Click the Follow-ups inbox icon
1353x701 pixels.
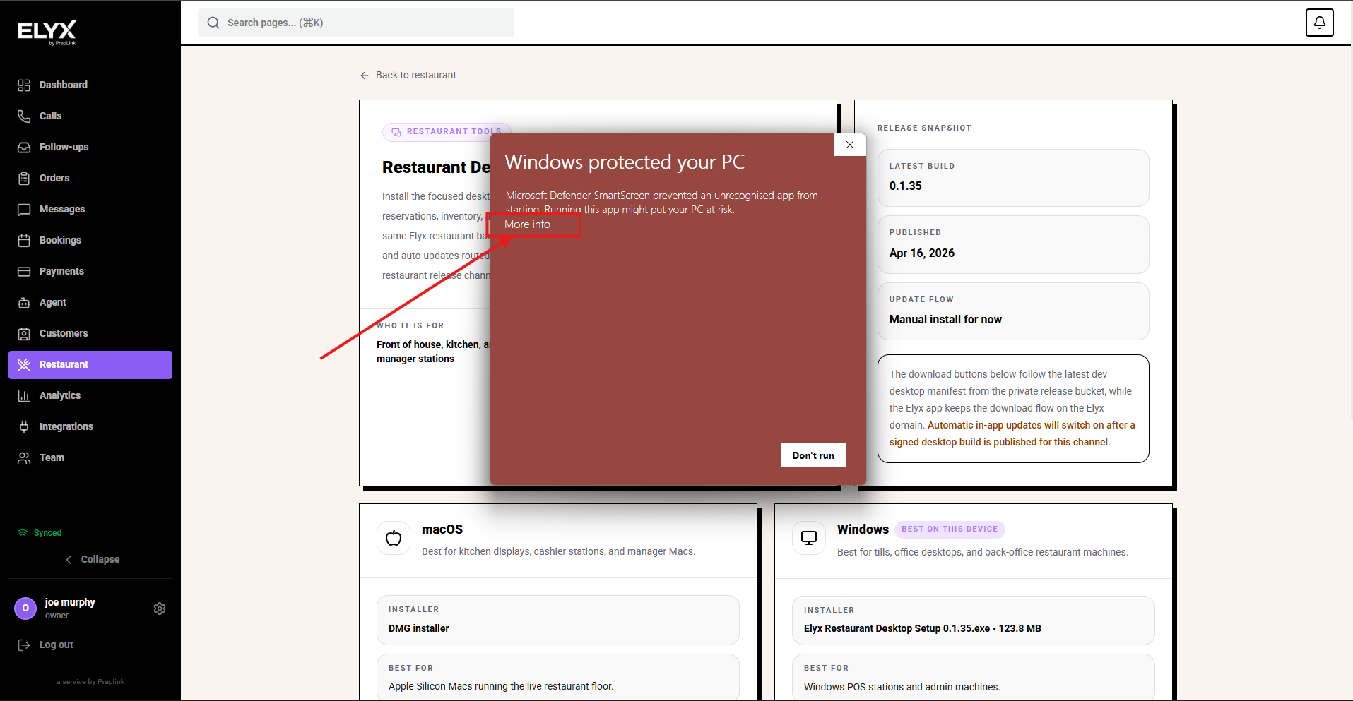point(24,148)
